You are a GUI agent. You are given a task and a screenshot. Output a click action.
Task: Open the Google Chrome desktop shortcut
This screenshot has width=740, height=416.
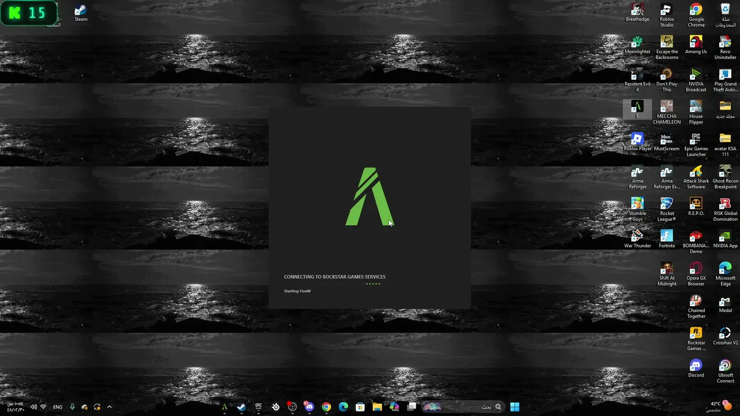[696, 16]
